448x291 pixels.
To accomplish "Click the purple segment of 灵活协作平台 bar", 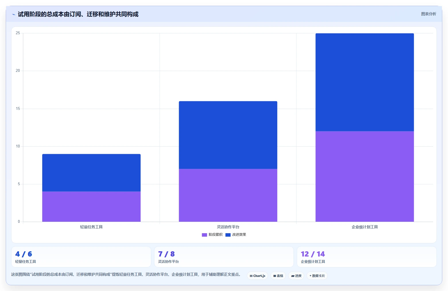I will (x=228, y=195).
